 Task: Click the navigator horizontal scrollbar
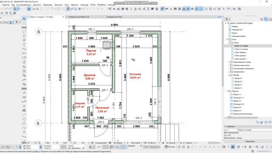coord(242,118)
